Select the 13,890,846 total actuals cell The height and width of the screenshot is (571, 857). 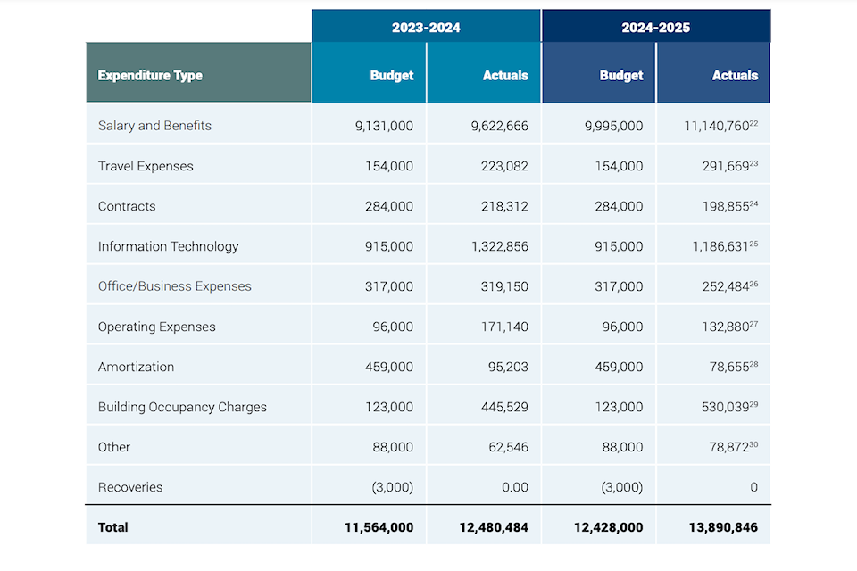click(723, 527)
